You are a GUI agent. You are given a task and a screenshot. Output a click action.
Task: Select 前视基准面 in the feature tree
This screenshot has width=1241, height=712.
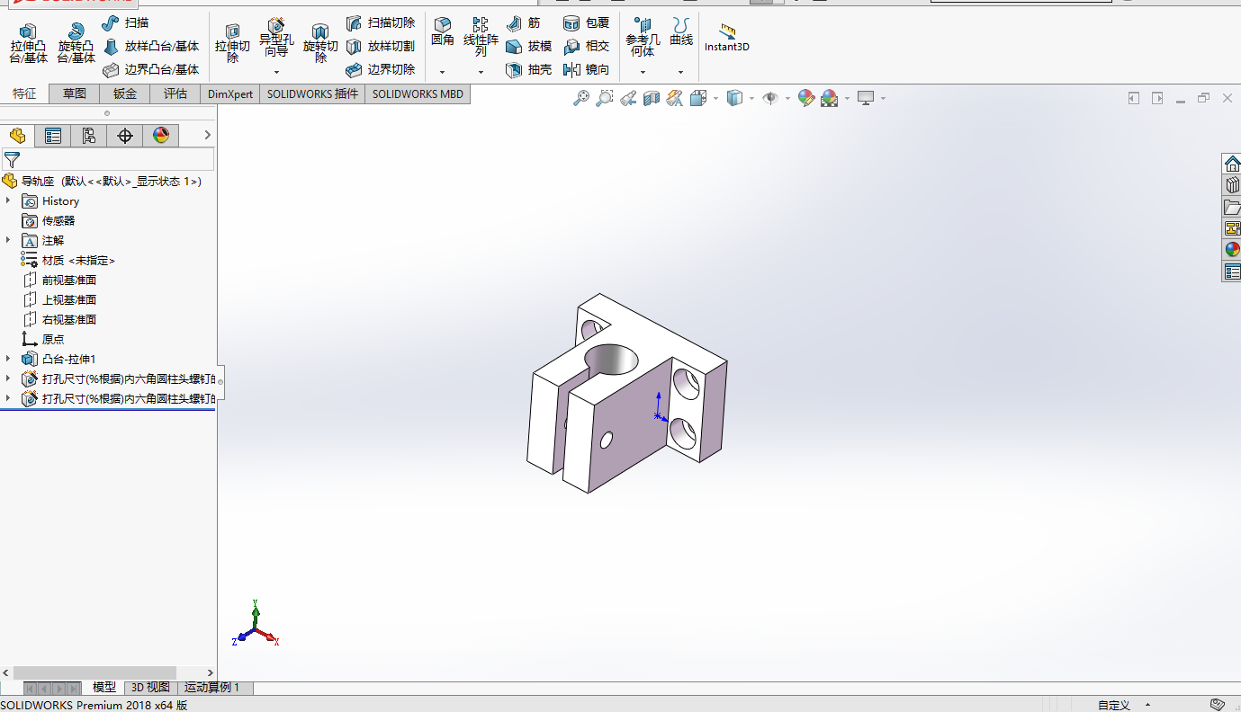pyautogui.click(x=59, y=280)
